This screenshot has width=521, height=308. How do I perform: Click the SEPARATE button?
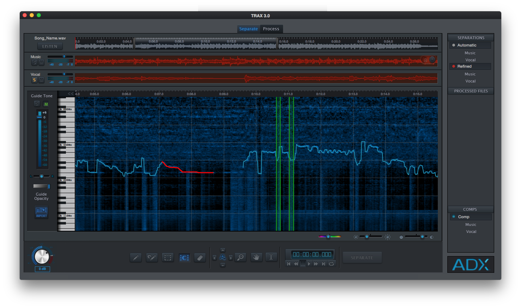coord(362,258)
